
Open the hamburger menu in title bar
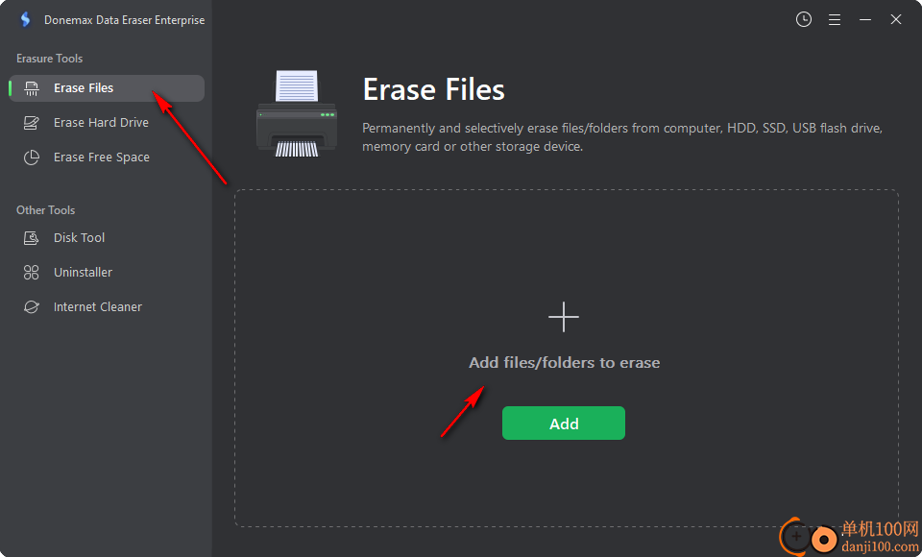[x=835, y=20]
